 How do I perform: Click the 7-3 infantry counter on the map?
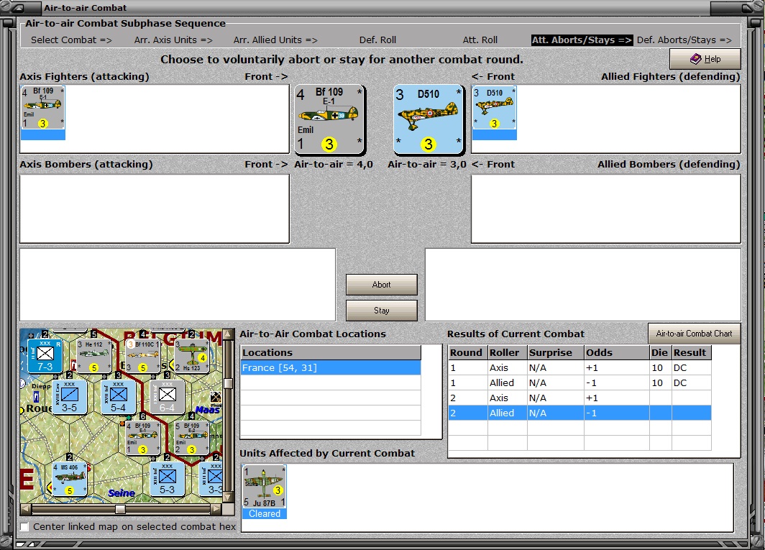(45, 356)
